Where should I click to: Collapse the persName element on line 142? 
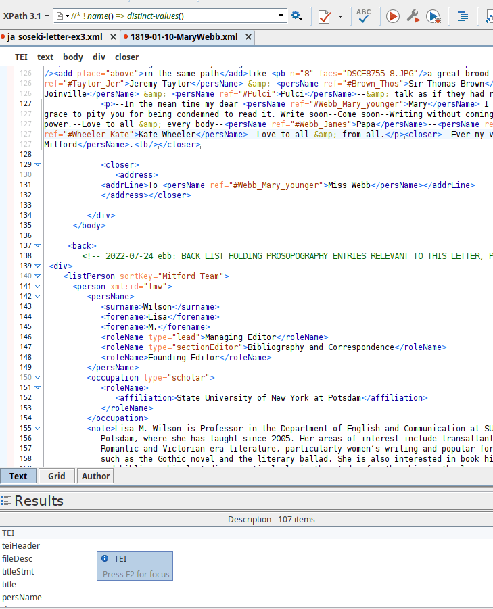[x=38, y=296]
